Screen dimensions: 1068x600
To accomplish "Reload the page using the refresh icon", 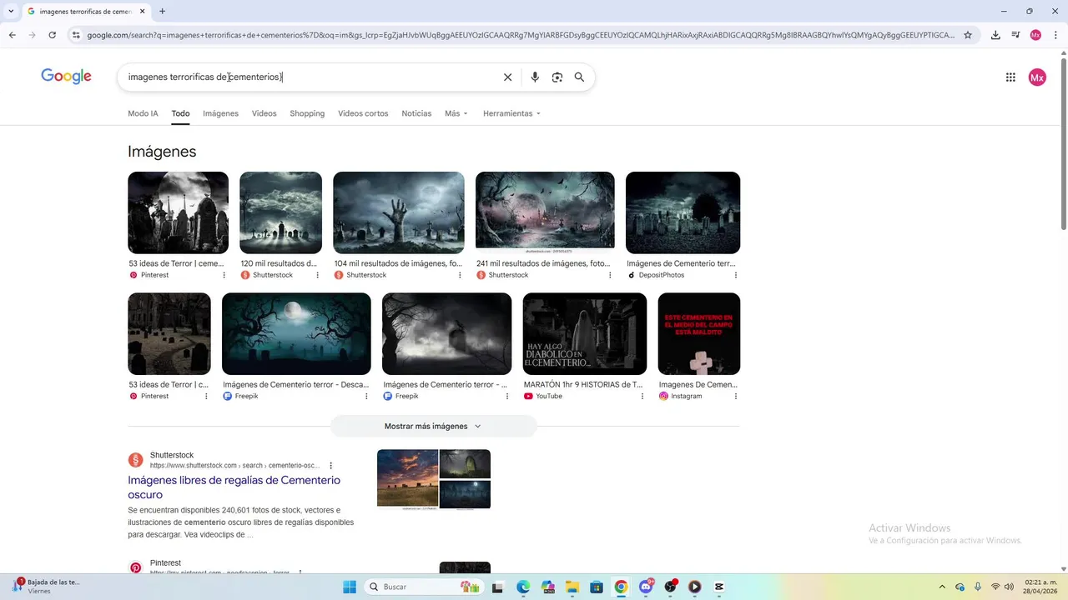I will [52, 35].
